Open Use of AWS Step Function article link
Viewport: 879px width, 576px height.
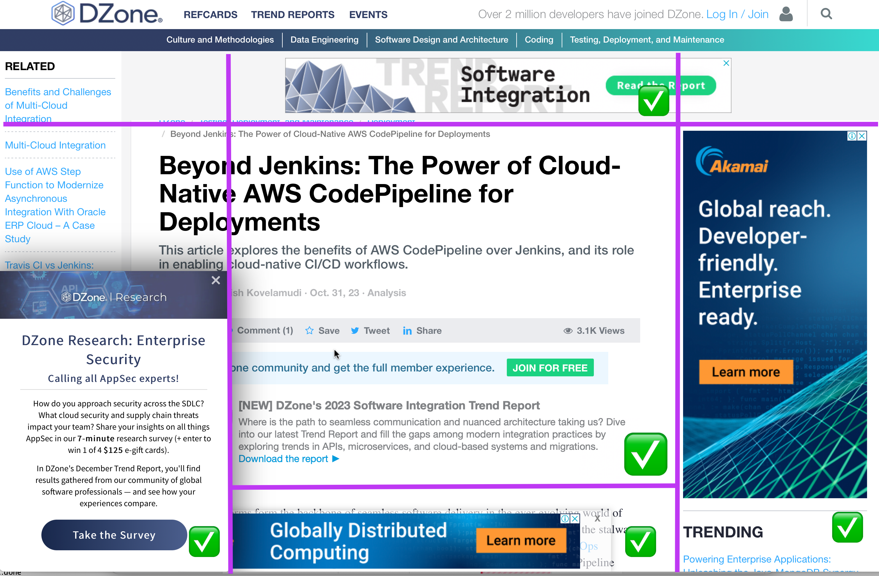(55, 205)
